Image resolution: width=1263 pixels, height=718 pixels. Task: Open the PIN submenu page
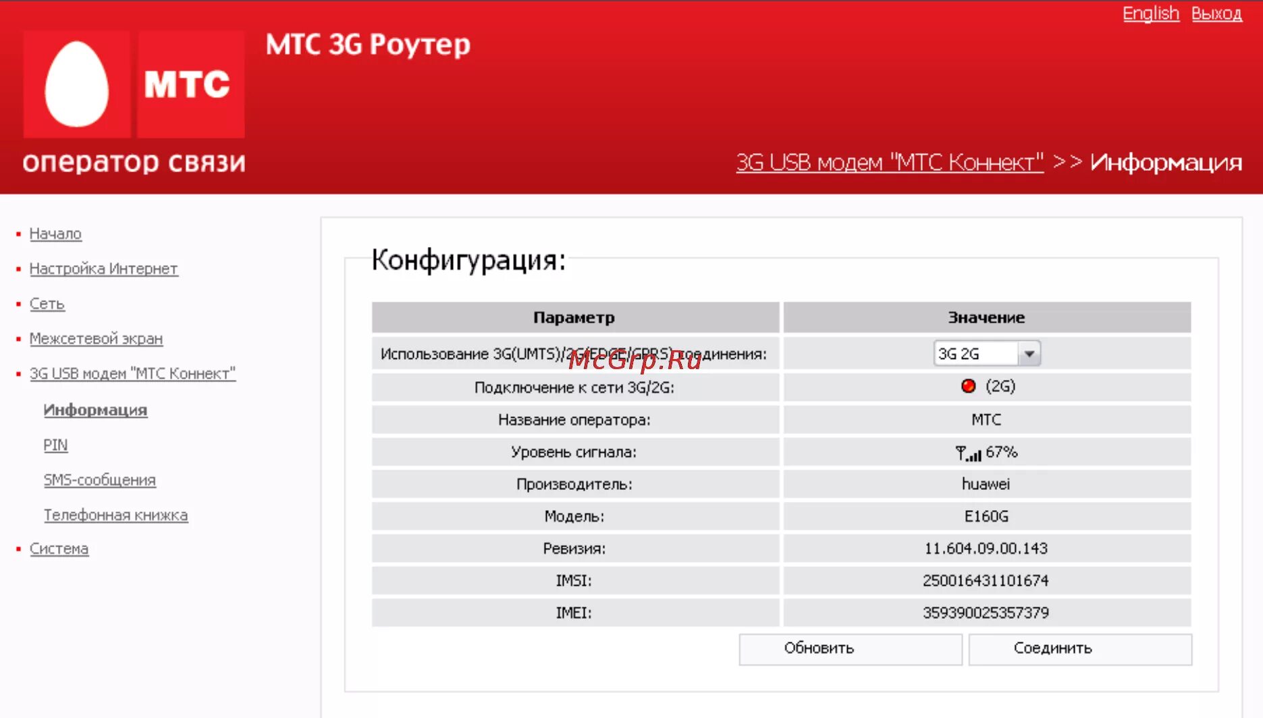click(55, 445)
